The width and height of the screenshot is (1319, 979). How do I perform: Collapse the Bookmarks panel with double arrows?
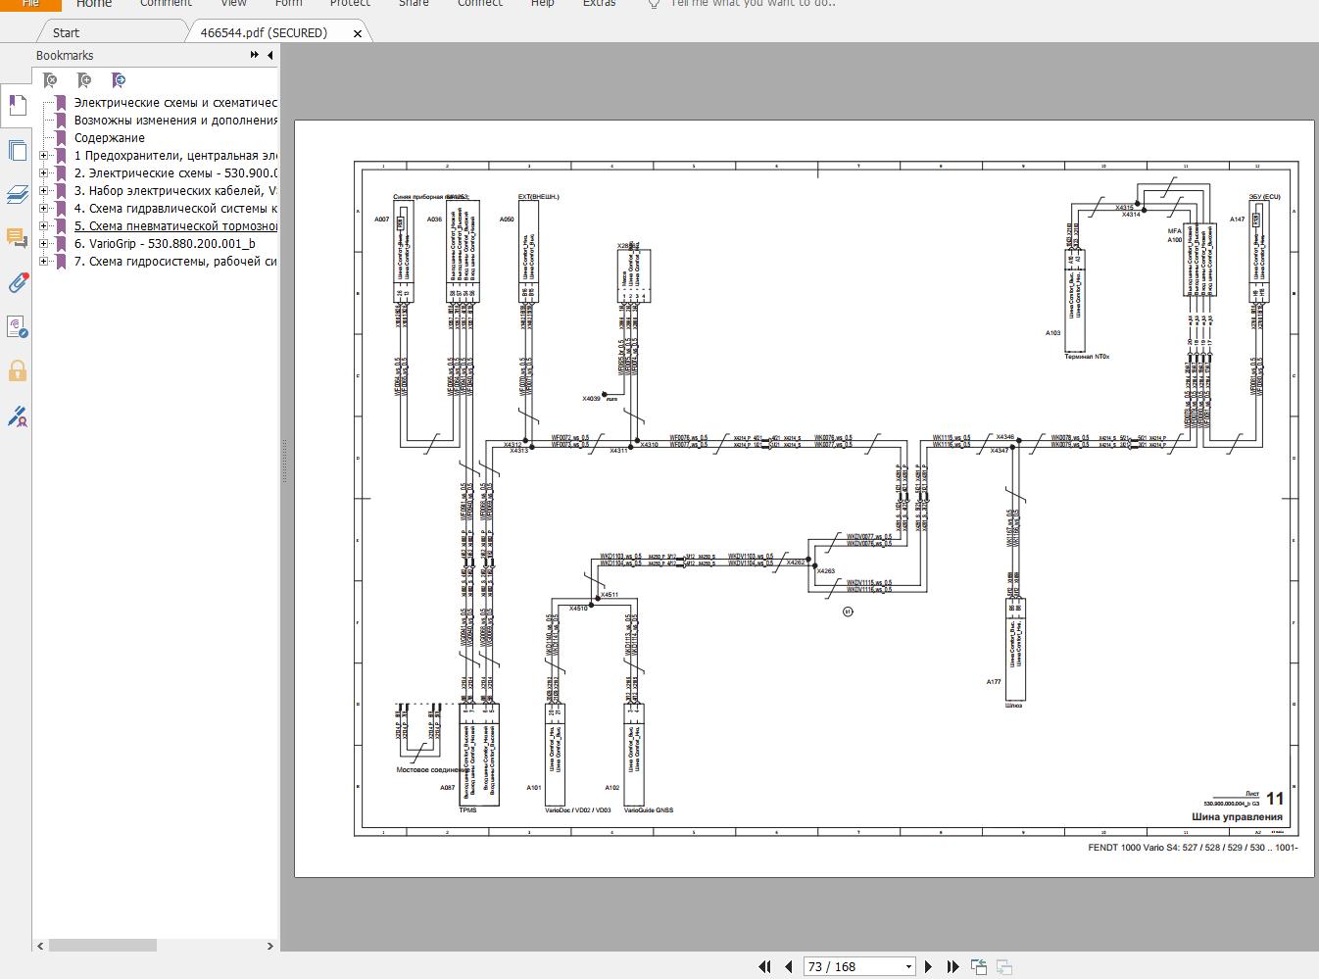pos(255,56)
